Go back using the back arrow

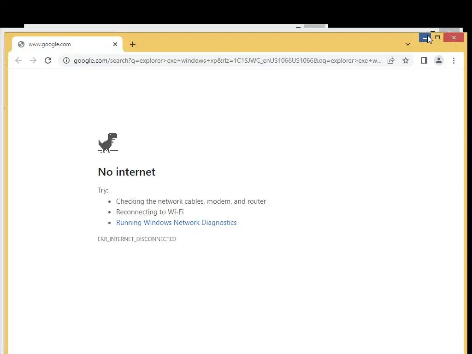click(x=18, y=60)
